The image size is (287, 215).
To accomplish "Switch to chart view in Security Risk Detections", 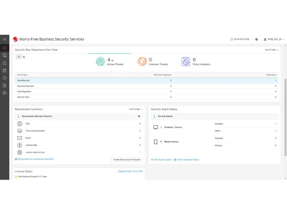I will [x=24, y=57].
